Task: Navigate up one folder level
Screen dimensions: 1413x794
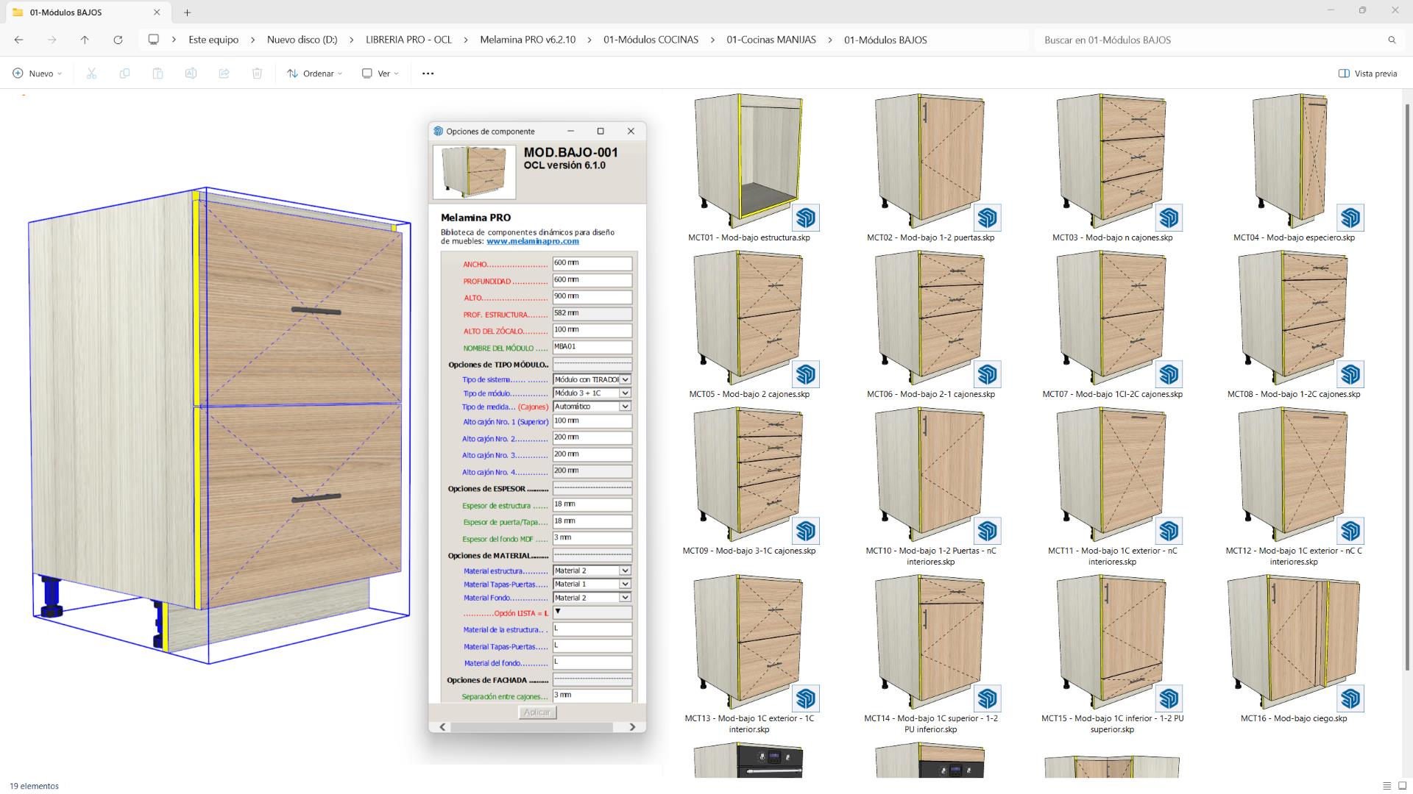Action: pos(85,40)
